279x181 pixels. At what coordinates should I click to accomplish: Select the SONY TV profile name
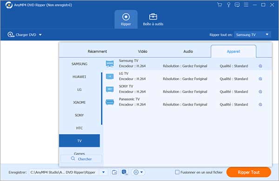[126, 87]
